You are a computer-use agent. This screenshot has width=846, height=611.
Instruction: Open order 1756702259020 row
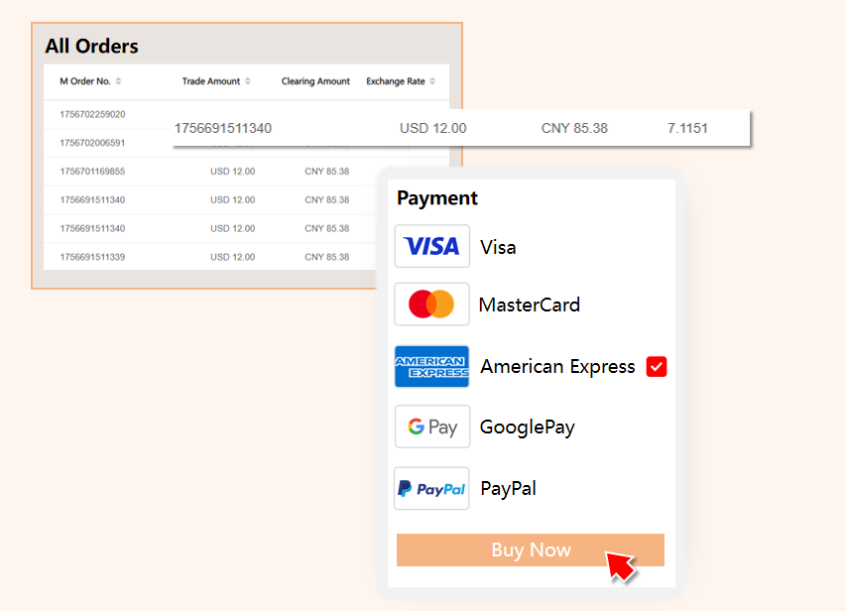click(92, 114)
